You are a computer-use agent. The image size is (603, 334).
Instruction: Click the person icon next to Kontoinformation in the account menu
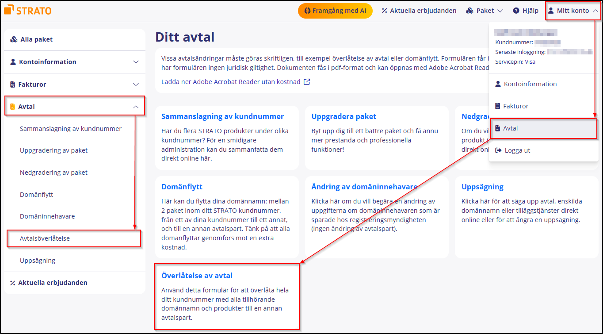(497, 84)
